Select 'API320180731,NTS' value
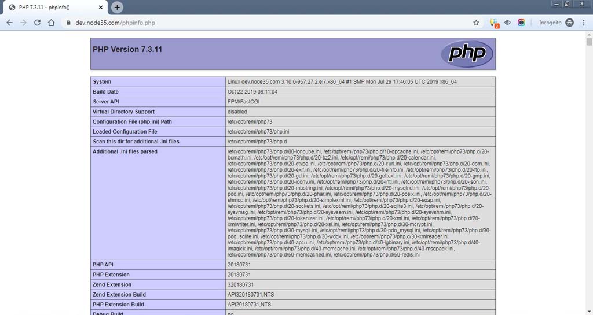Viewport: 593px width, 315px height. [x=251, y=295]
